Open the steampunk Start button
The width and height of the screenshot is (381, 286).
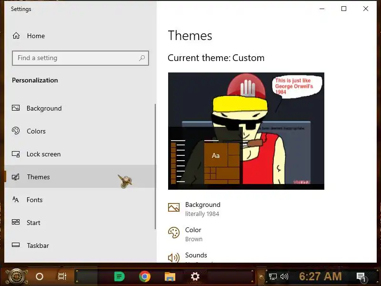pyautogui.click(x=16, y=276)
